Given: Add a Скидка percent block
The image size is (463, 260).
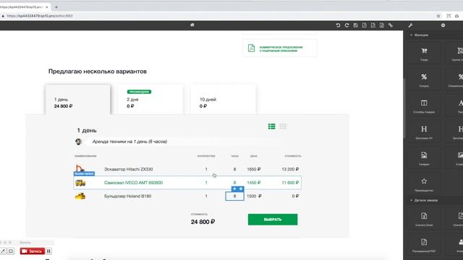Looking at the screenshot, I should click(424, 80).
